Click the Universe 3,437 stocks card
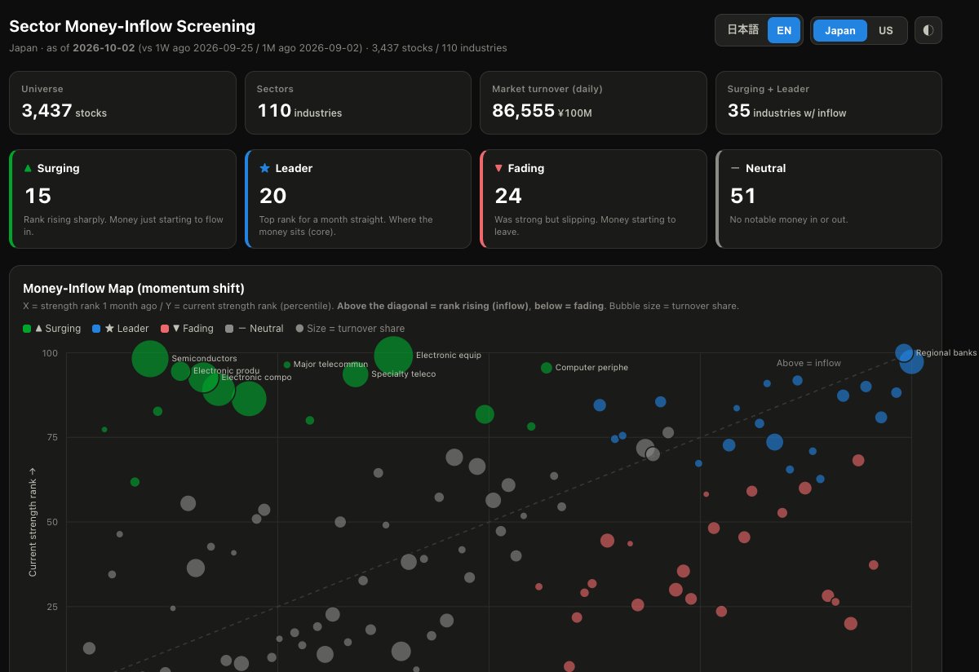979x672 pixels. pyautogui.click(x=122, y=103)
